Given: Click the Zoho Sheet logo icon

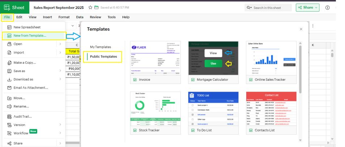Looking at the screenshot, I should coord(7,8).
